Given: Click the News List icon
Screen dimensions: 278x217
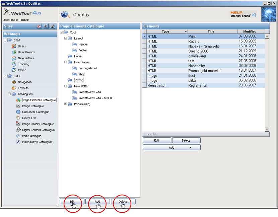Looking at the screenshot, I should pyautogui.click(x=18, y=118).
